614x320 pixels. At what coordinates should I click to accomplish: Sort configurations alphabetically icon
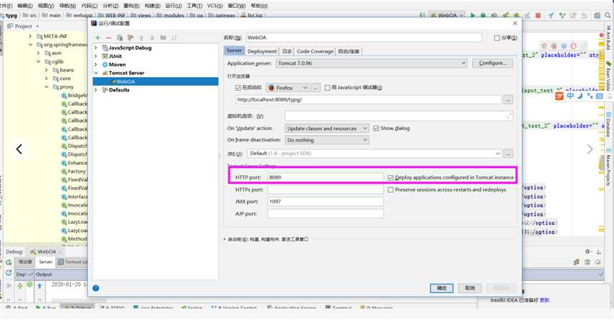click(x=175, y=38)
